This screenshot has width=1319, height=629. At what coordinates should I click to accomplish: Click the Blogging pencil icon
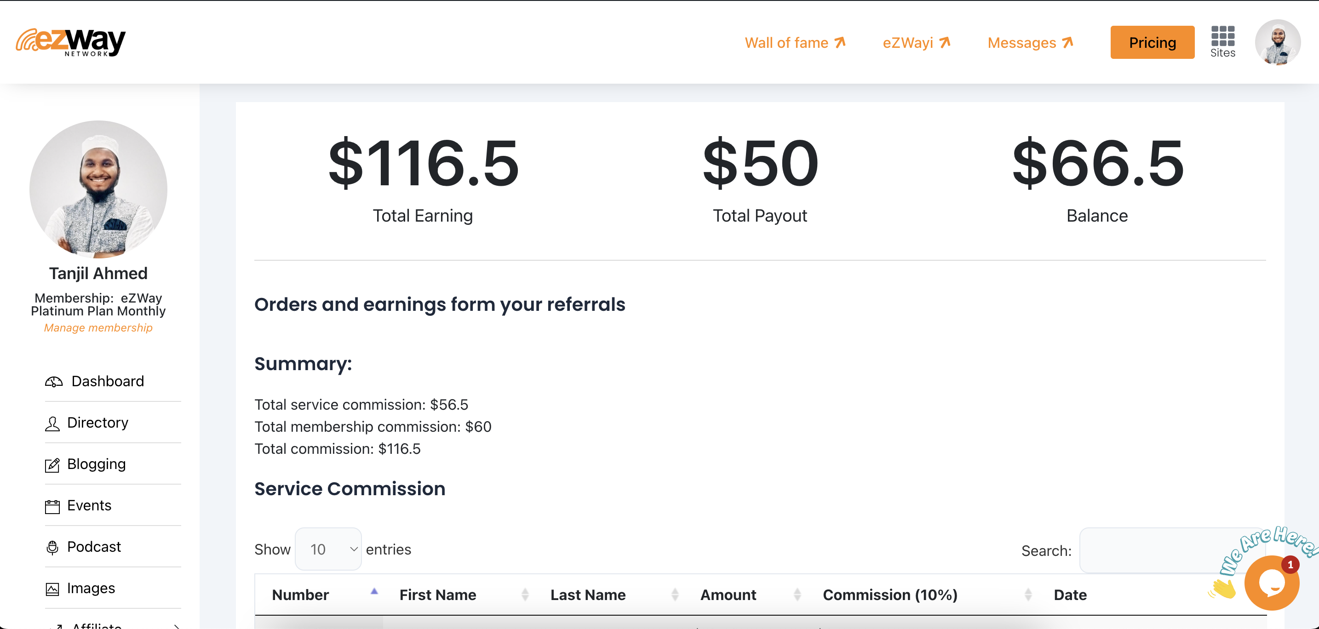click(x=52, y=465)
